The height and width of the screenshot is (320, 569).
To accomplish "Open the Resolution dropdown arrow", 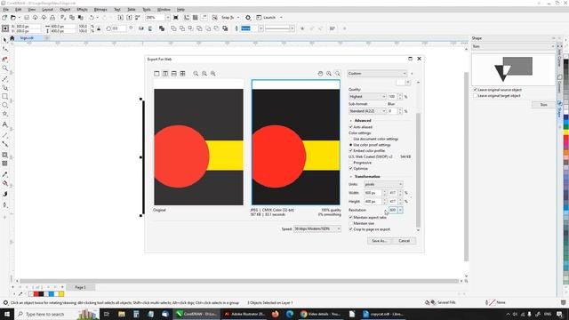I will click(400, 210).
